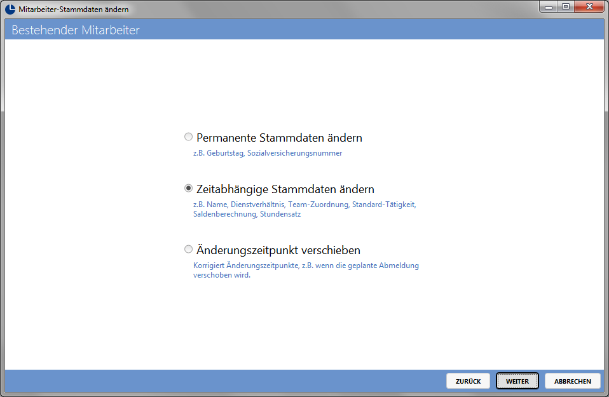Screen dimensions: 609x397
Task: Click the text 'z.B. Geburtstag, Sozialversicherungsnummer'
Action: click(x=268, y=153)
